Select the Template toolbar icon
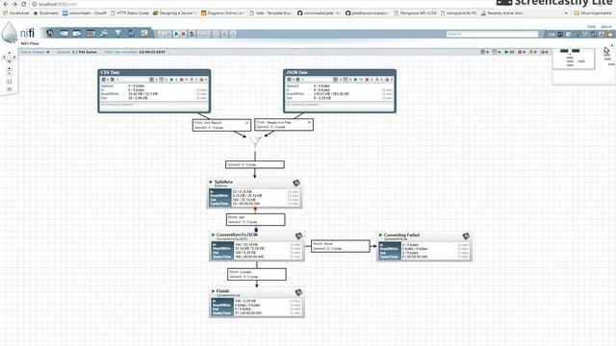Viewport: 616px width, 346px height. click(x=131, y=34)
